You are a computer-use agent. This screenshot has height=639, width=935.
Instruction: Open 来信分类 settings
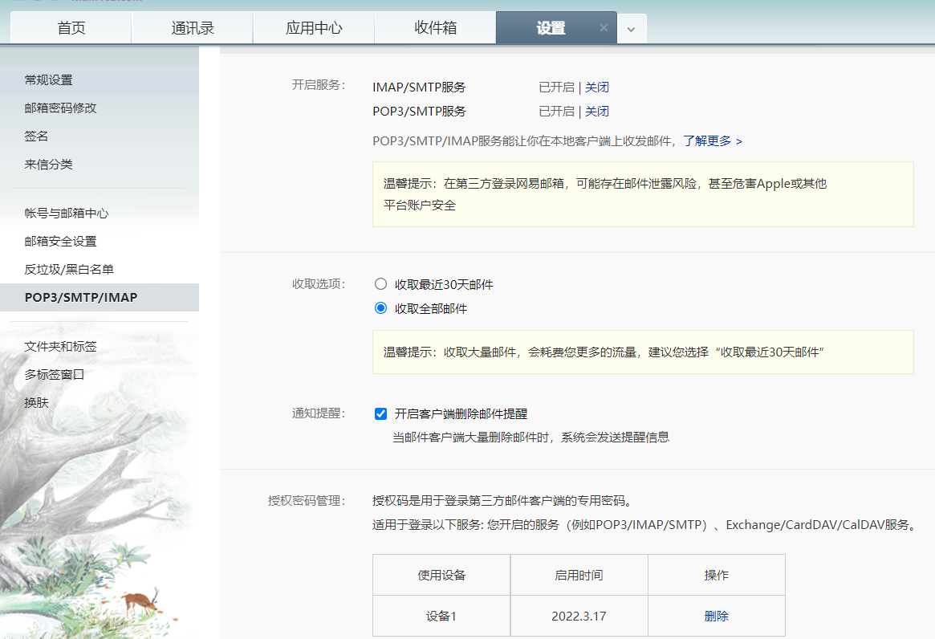[x=48, y=164]
